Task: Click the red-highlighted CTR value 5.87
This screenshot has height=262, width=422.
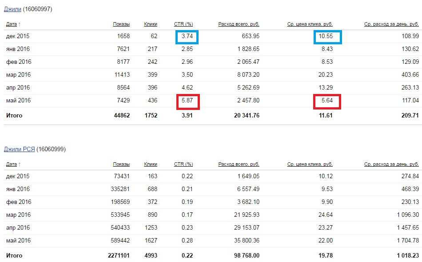Action: click(187, 101)
